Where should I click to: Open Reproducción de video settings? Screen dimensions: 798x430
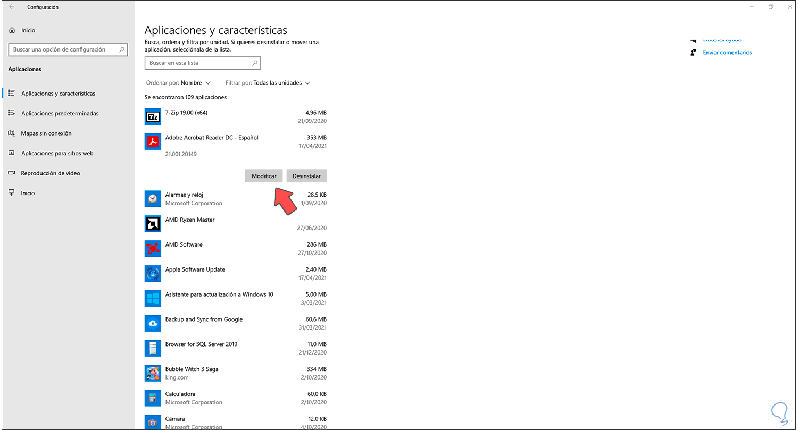click(x=51, y=173)
